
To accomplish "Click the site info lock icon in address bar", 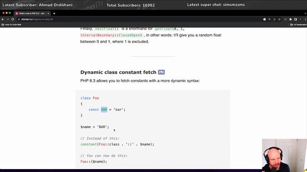I will [19, 19].
